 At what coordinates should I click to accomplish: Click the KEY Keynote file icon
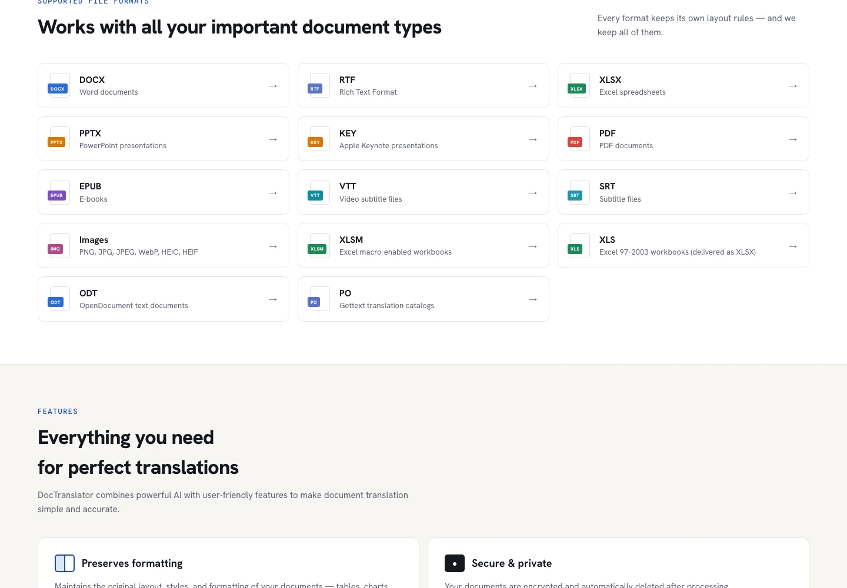318,139
